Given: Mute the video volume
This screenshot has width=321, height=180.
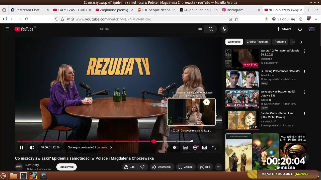Looking at the screenshot, I should (x=32, y=147).
